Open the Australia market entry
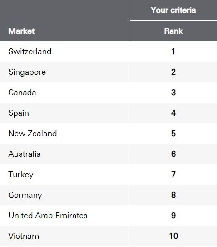 25,154
